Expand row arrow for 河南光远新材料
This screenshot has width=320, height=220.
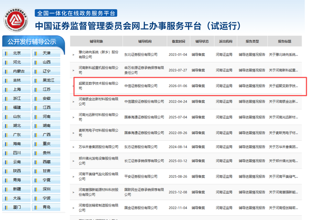[73, 117]
